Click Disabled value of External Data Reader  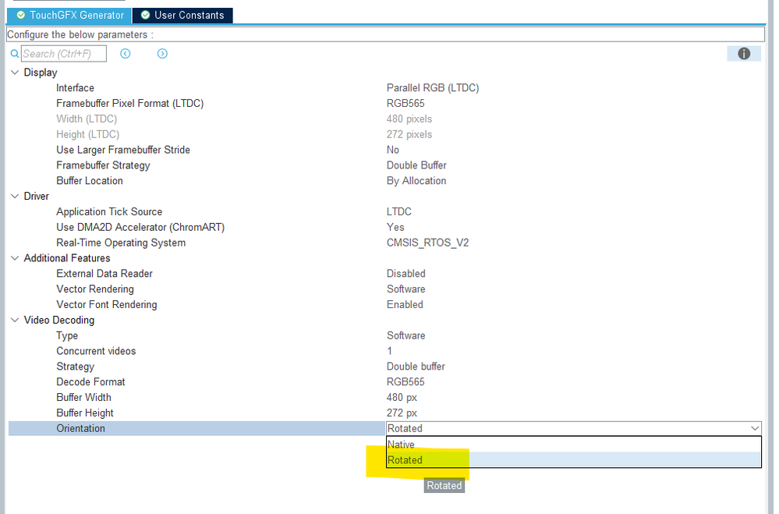tap(406, 274)
